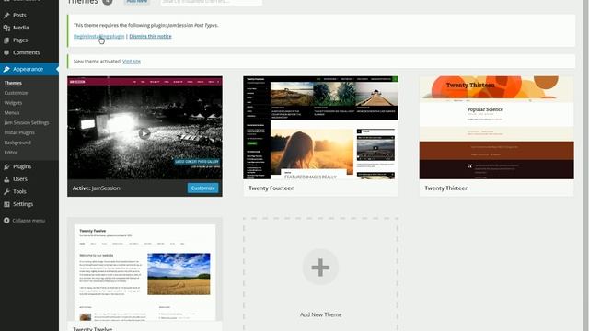Click the Collapse menu arrow icon

[6, 221]
